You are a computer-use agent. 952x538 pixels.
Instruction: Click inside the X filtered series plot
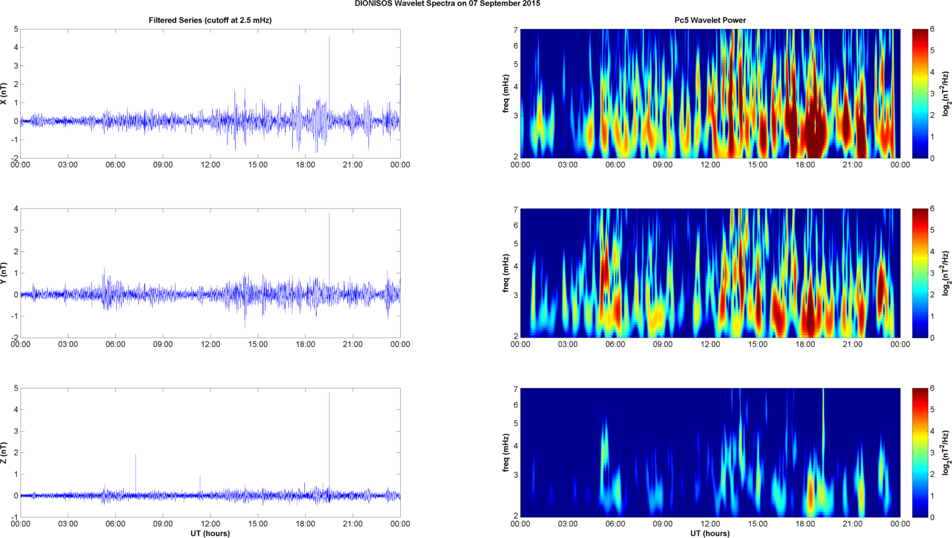coord(210,93)
